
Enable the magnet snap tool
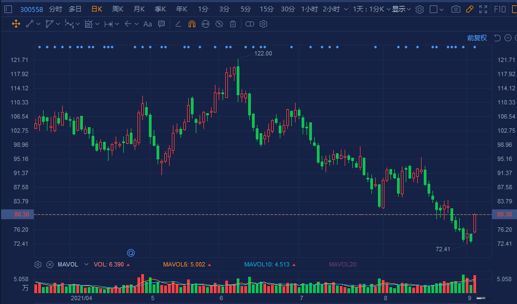click(x=191, y=24)
